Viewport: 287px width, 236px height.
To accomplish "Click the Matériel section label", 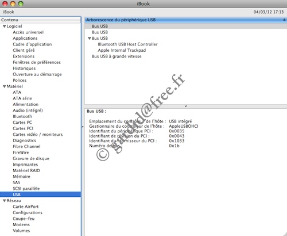I will (15, 86).
